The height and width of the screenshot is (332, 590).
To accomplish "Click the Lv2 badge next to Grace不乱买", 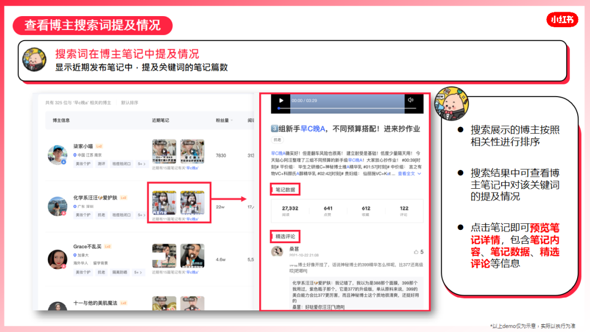I will (x=108, y=247).
